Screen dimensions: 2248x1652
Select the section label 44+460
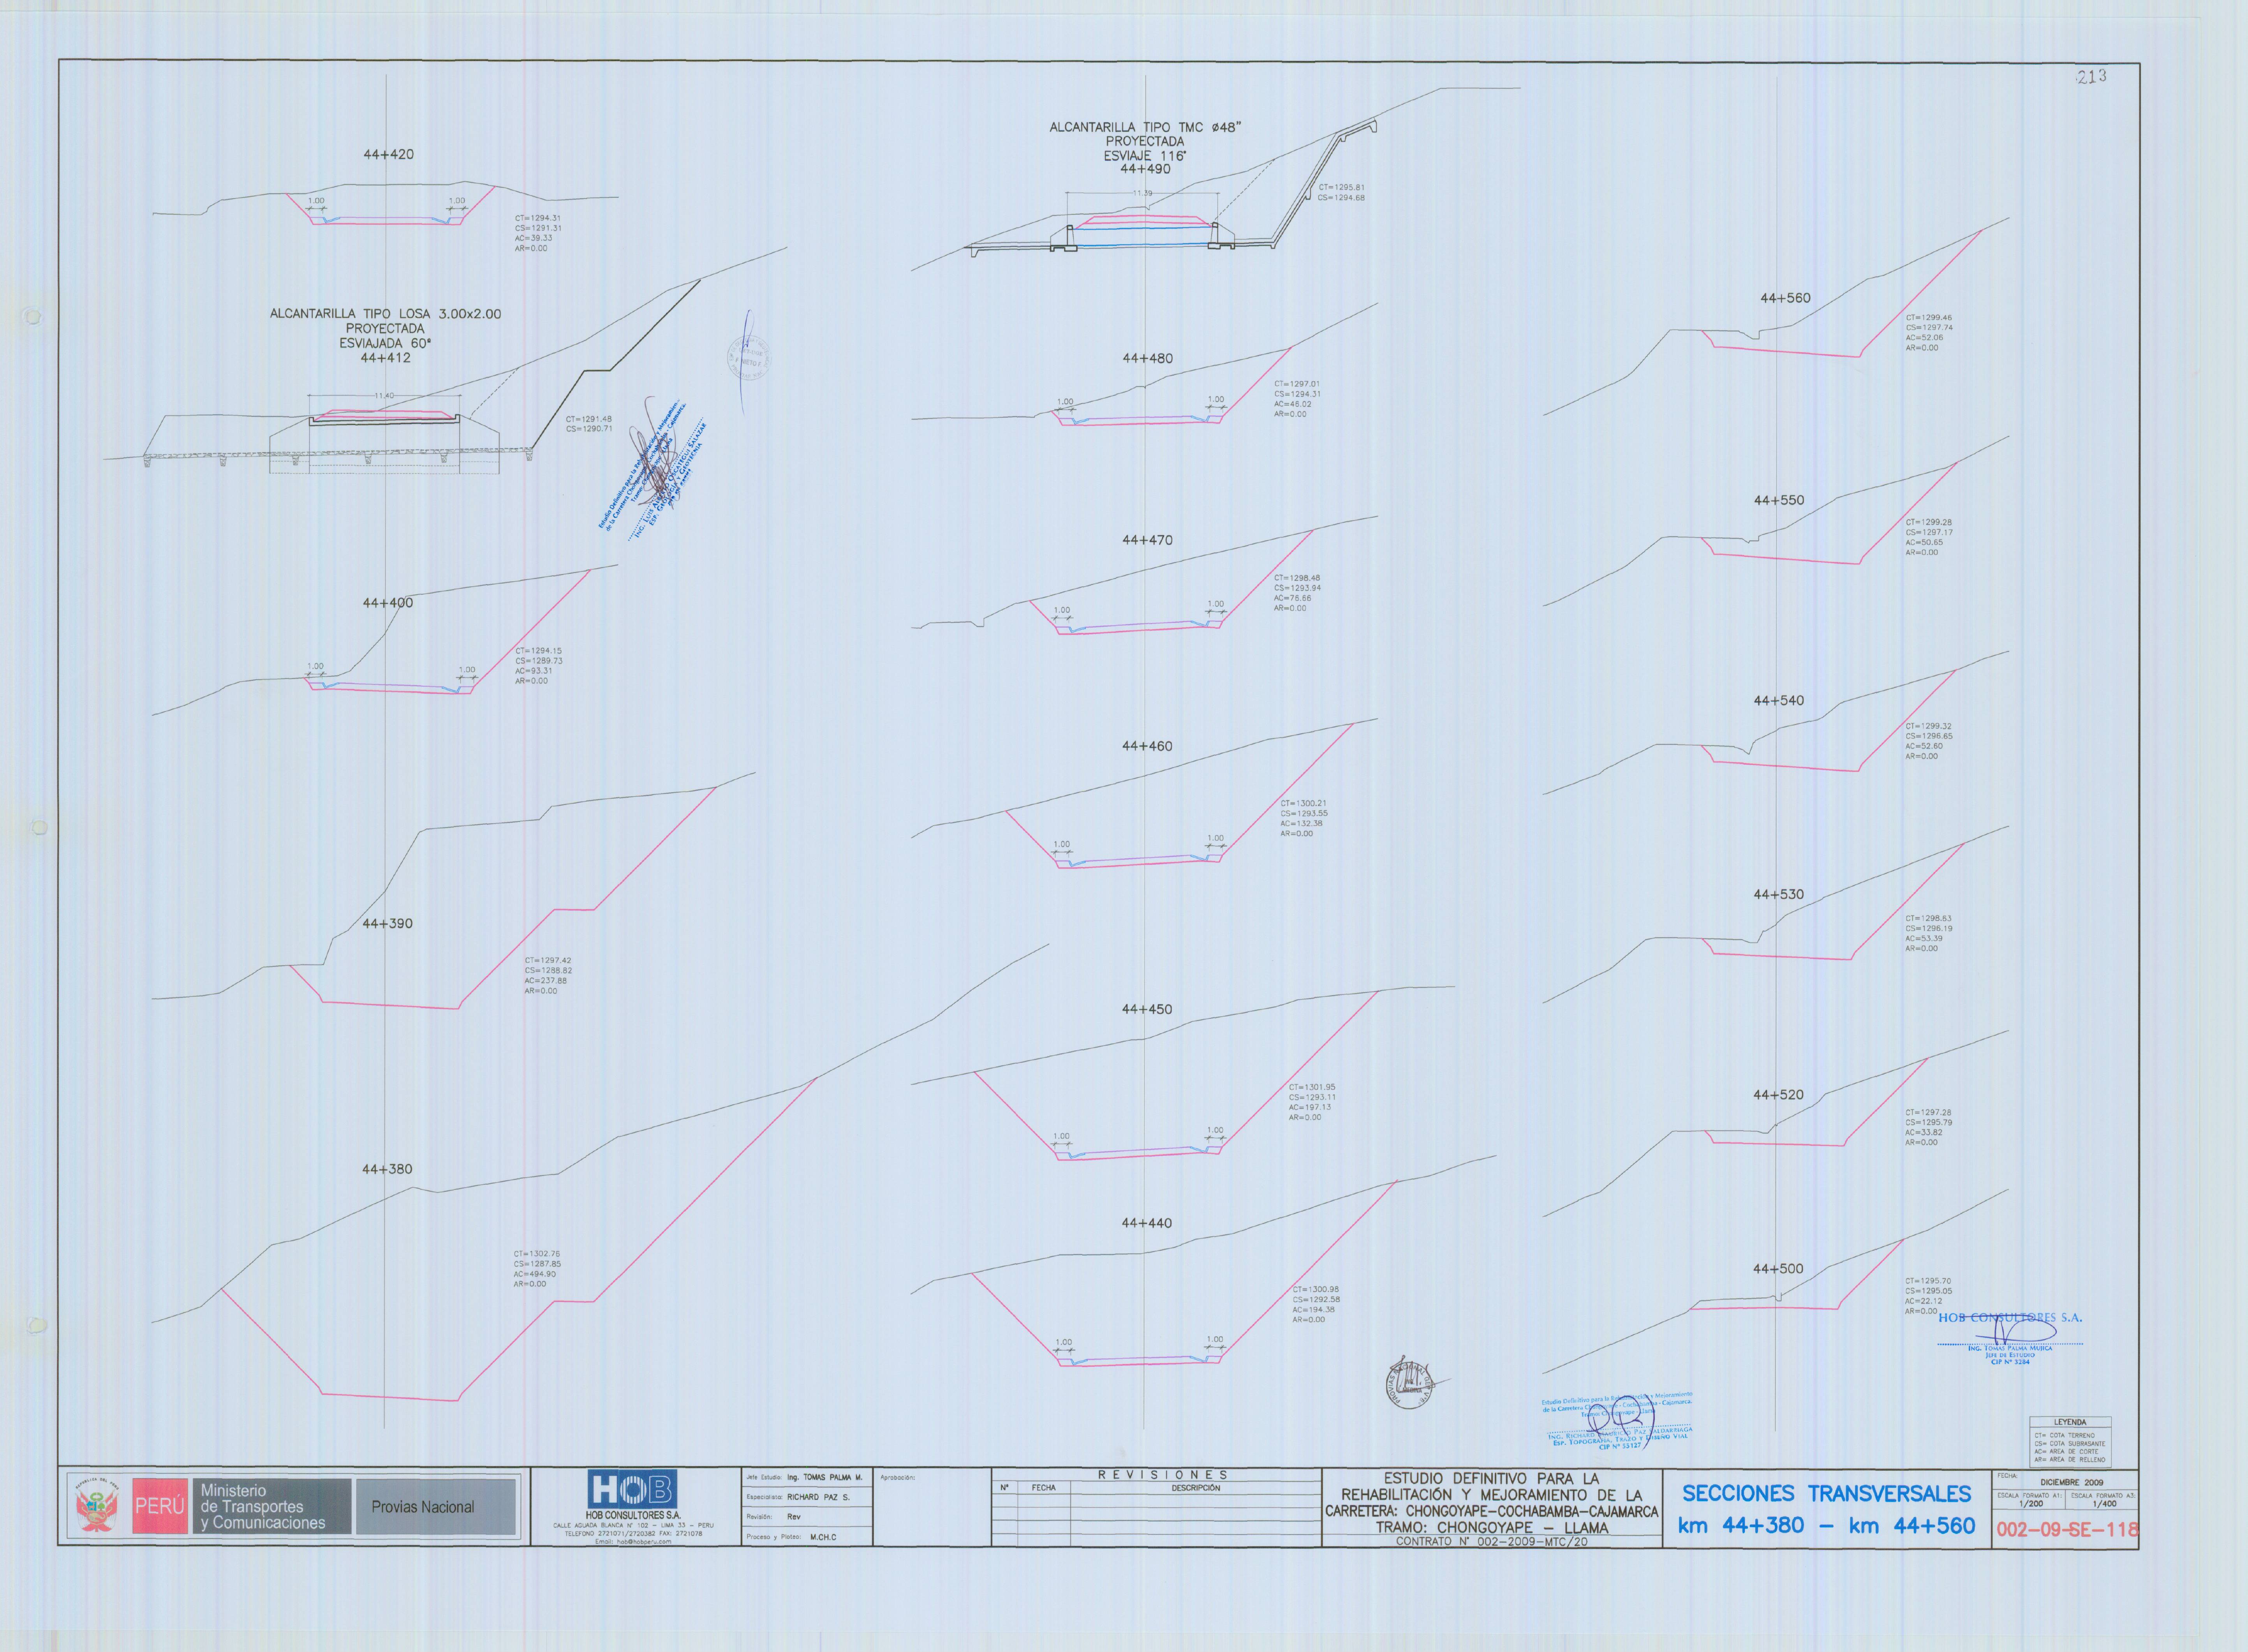point(1147,746)
